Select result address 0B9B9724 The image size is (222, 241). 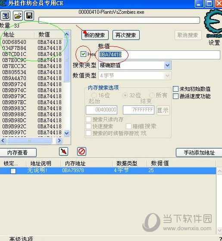tap(14, 84)
